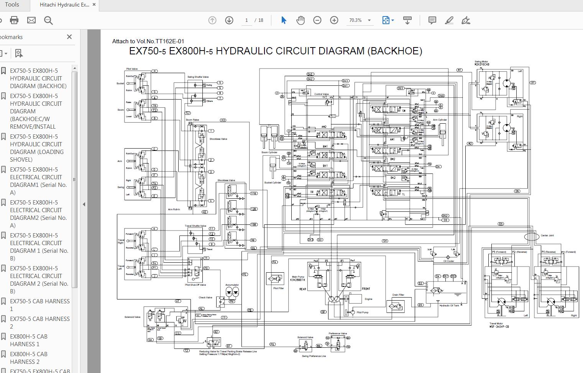Click the 'Travel Motor' diagram label
The image size is (583, 373).
(x=496, y=324)
